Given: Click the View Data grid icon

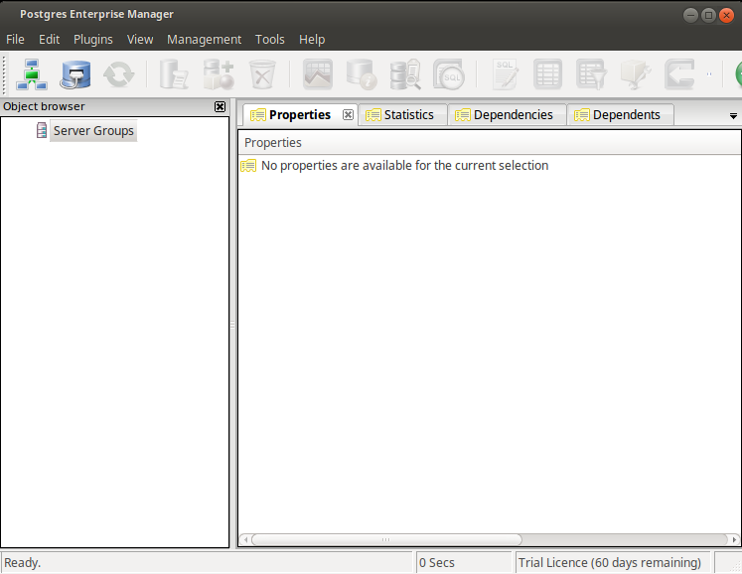Looking at the screenshot, I should click(x=547, y=74).
